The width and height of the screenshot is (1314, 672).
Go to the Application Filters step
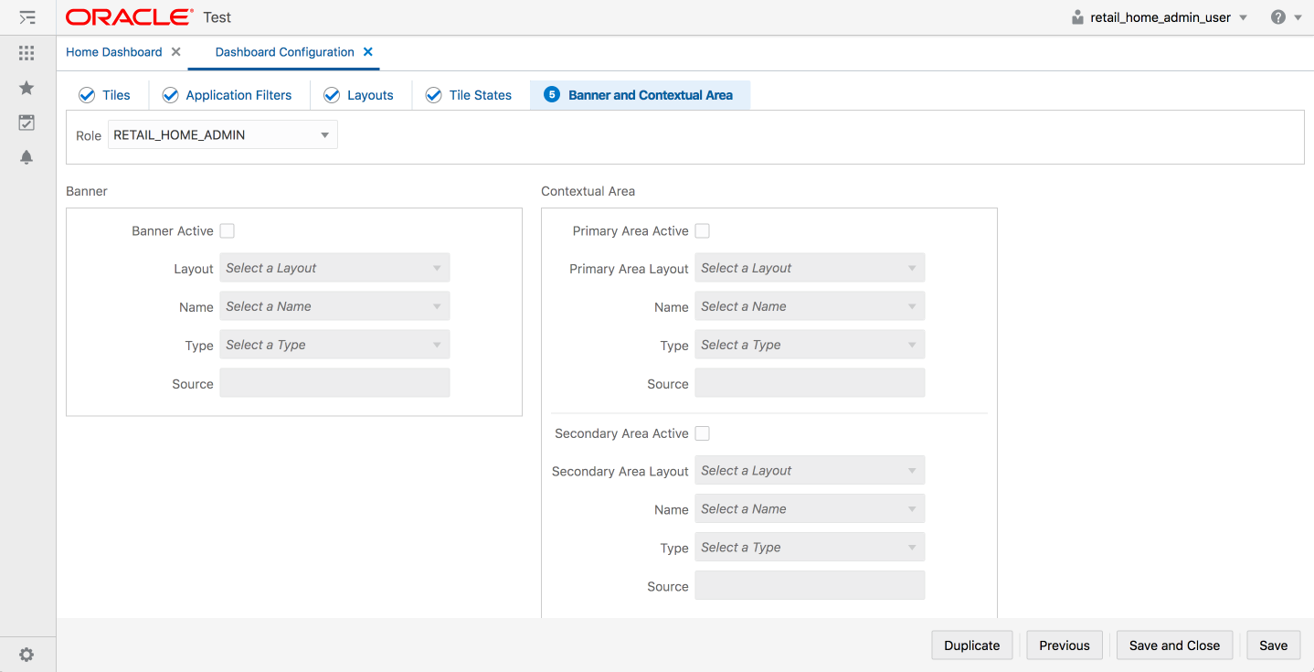[238, 95]
